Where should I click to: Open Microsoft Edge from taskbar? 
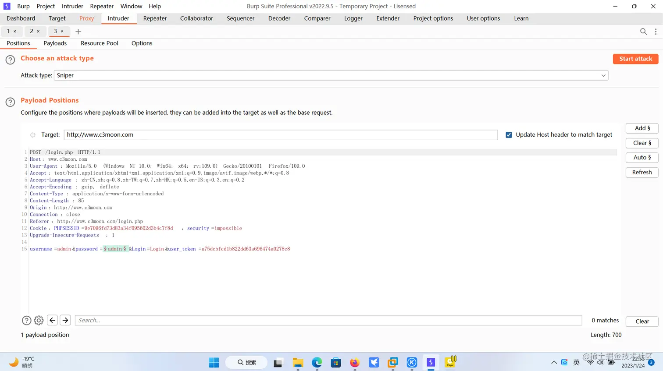click(x=317, y=362)
